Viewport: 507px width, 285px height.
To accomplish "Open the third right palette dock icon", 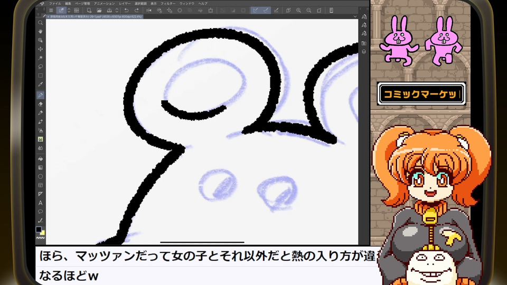I will coord(364,34).
